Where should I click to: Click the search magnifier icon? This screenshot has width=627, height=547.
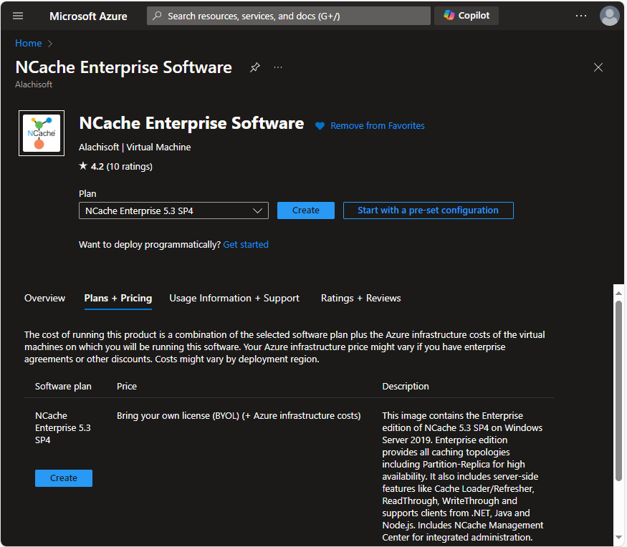click(157, 16)
